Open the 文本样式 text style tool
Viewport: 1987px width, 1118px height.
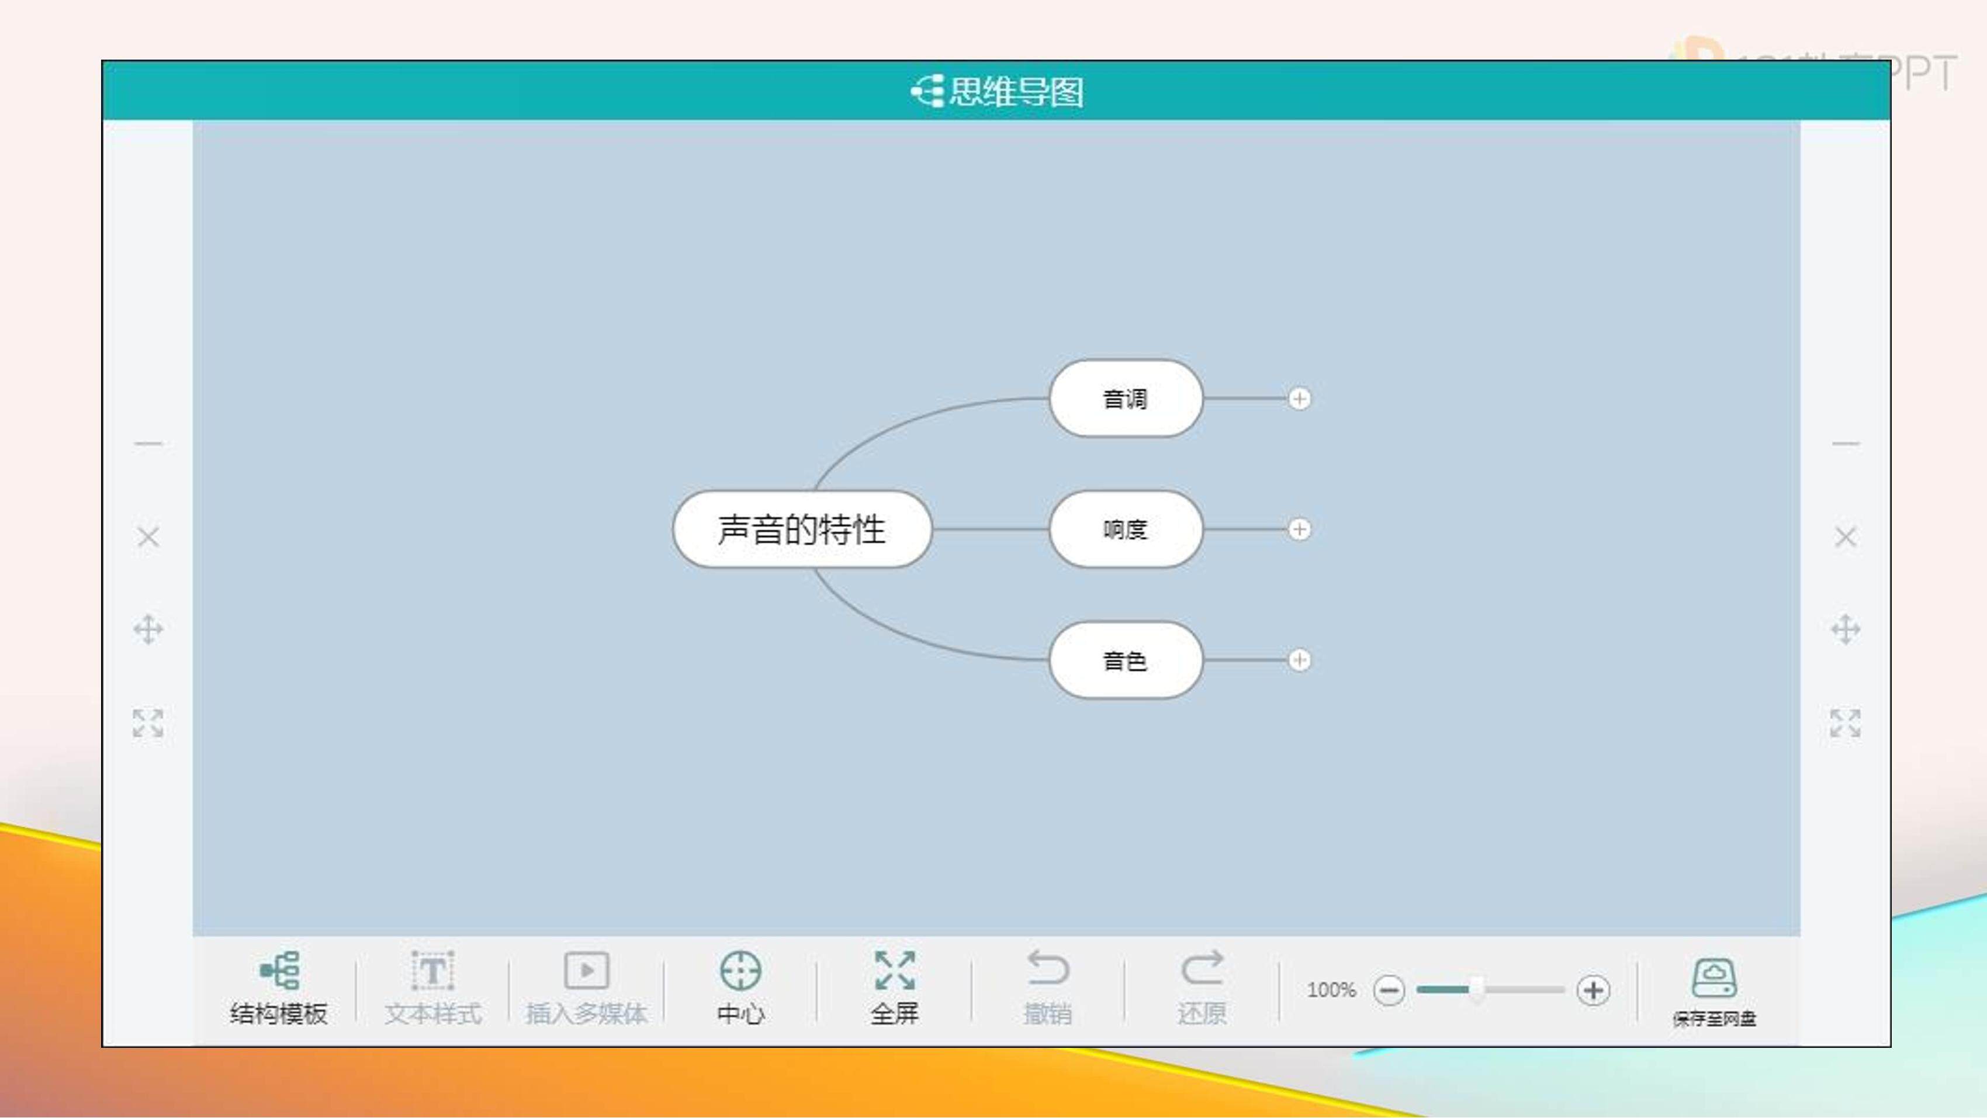click(x=432, y=988)
